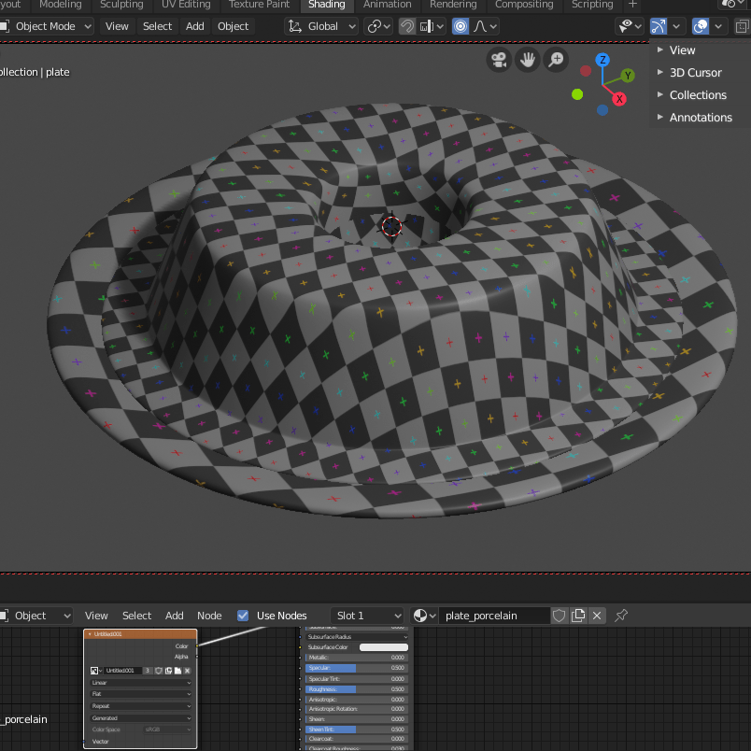Open the Add menu in viewport header

pyautogui.click(x=194, y=26)
